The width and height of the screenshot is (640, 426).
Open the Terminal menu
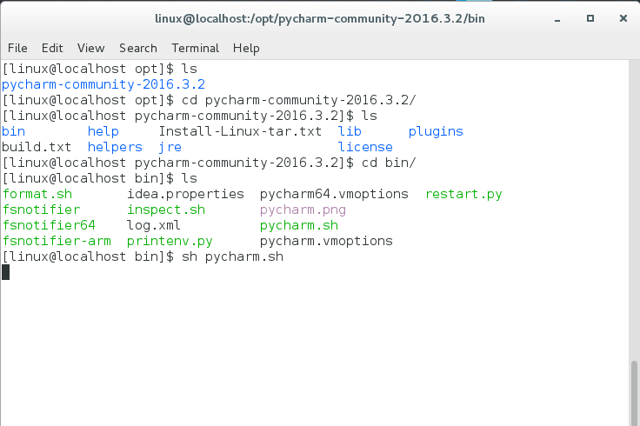tap(195, 48)
